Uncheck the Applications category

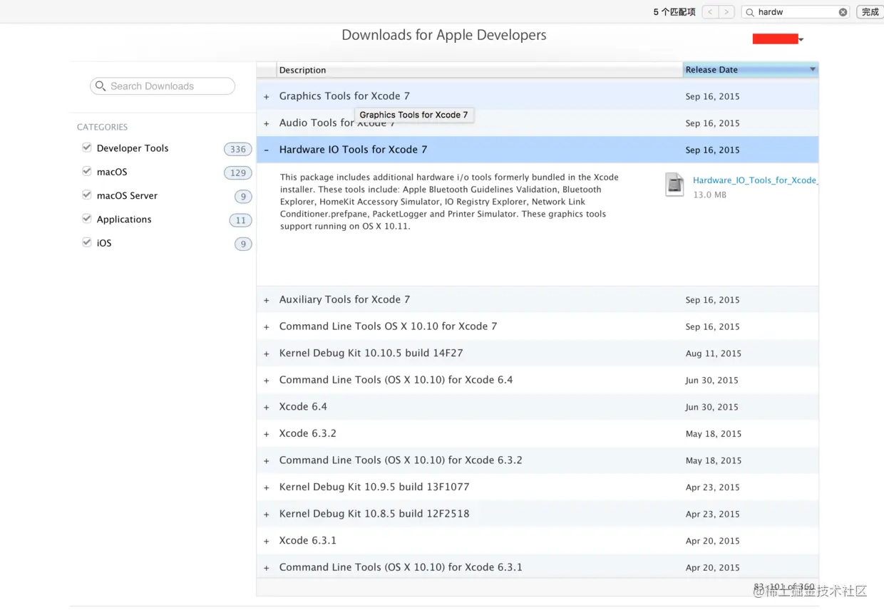[x=87, y=218]
